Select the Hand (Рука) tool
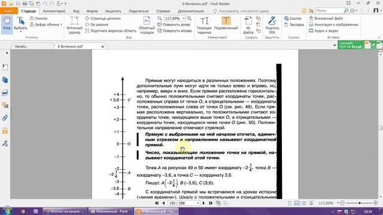383x215 pixels. (x=7, y=24)
